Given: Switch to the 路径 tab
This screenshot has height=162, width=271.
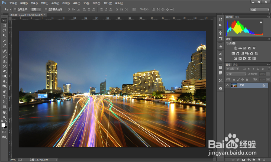Looking at the screenshot, I should [x=235, y=65].
